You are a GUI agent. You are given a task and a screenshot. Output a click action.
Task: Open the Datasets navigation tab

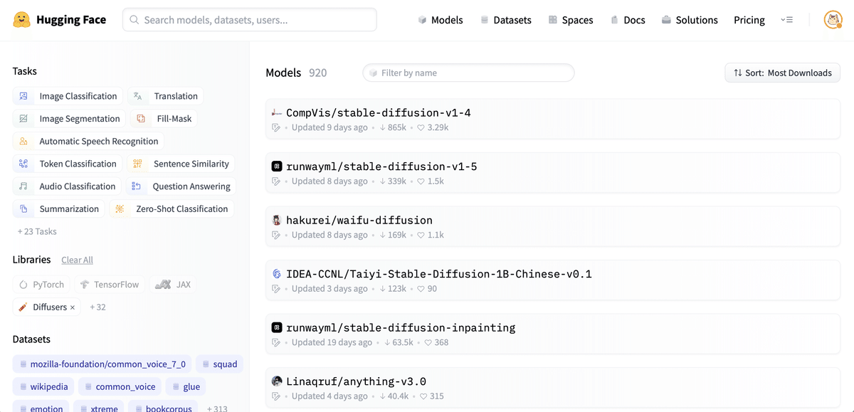point(505,20)
